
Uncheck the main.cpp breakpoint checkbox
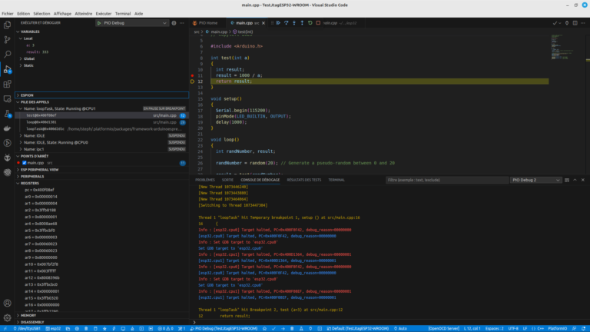click(x=24, y=163)
